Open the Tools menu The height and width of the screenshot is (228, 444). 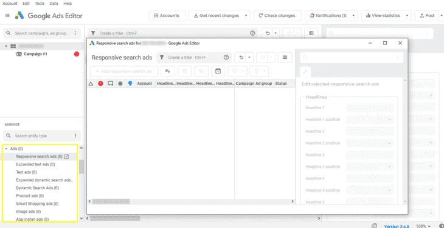(40, 4)
